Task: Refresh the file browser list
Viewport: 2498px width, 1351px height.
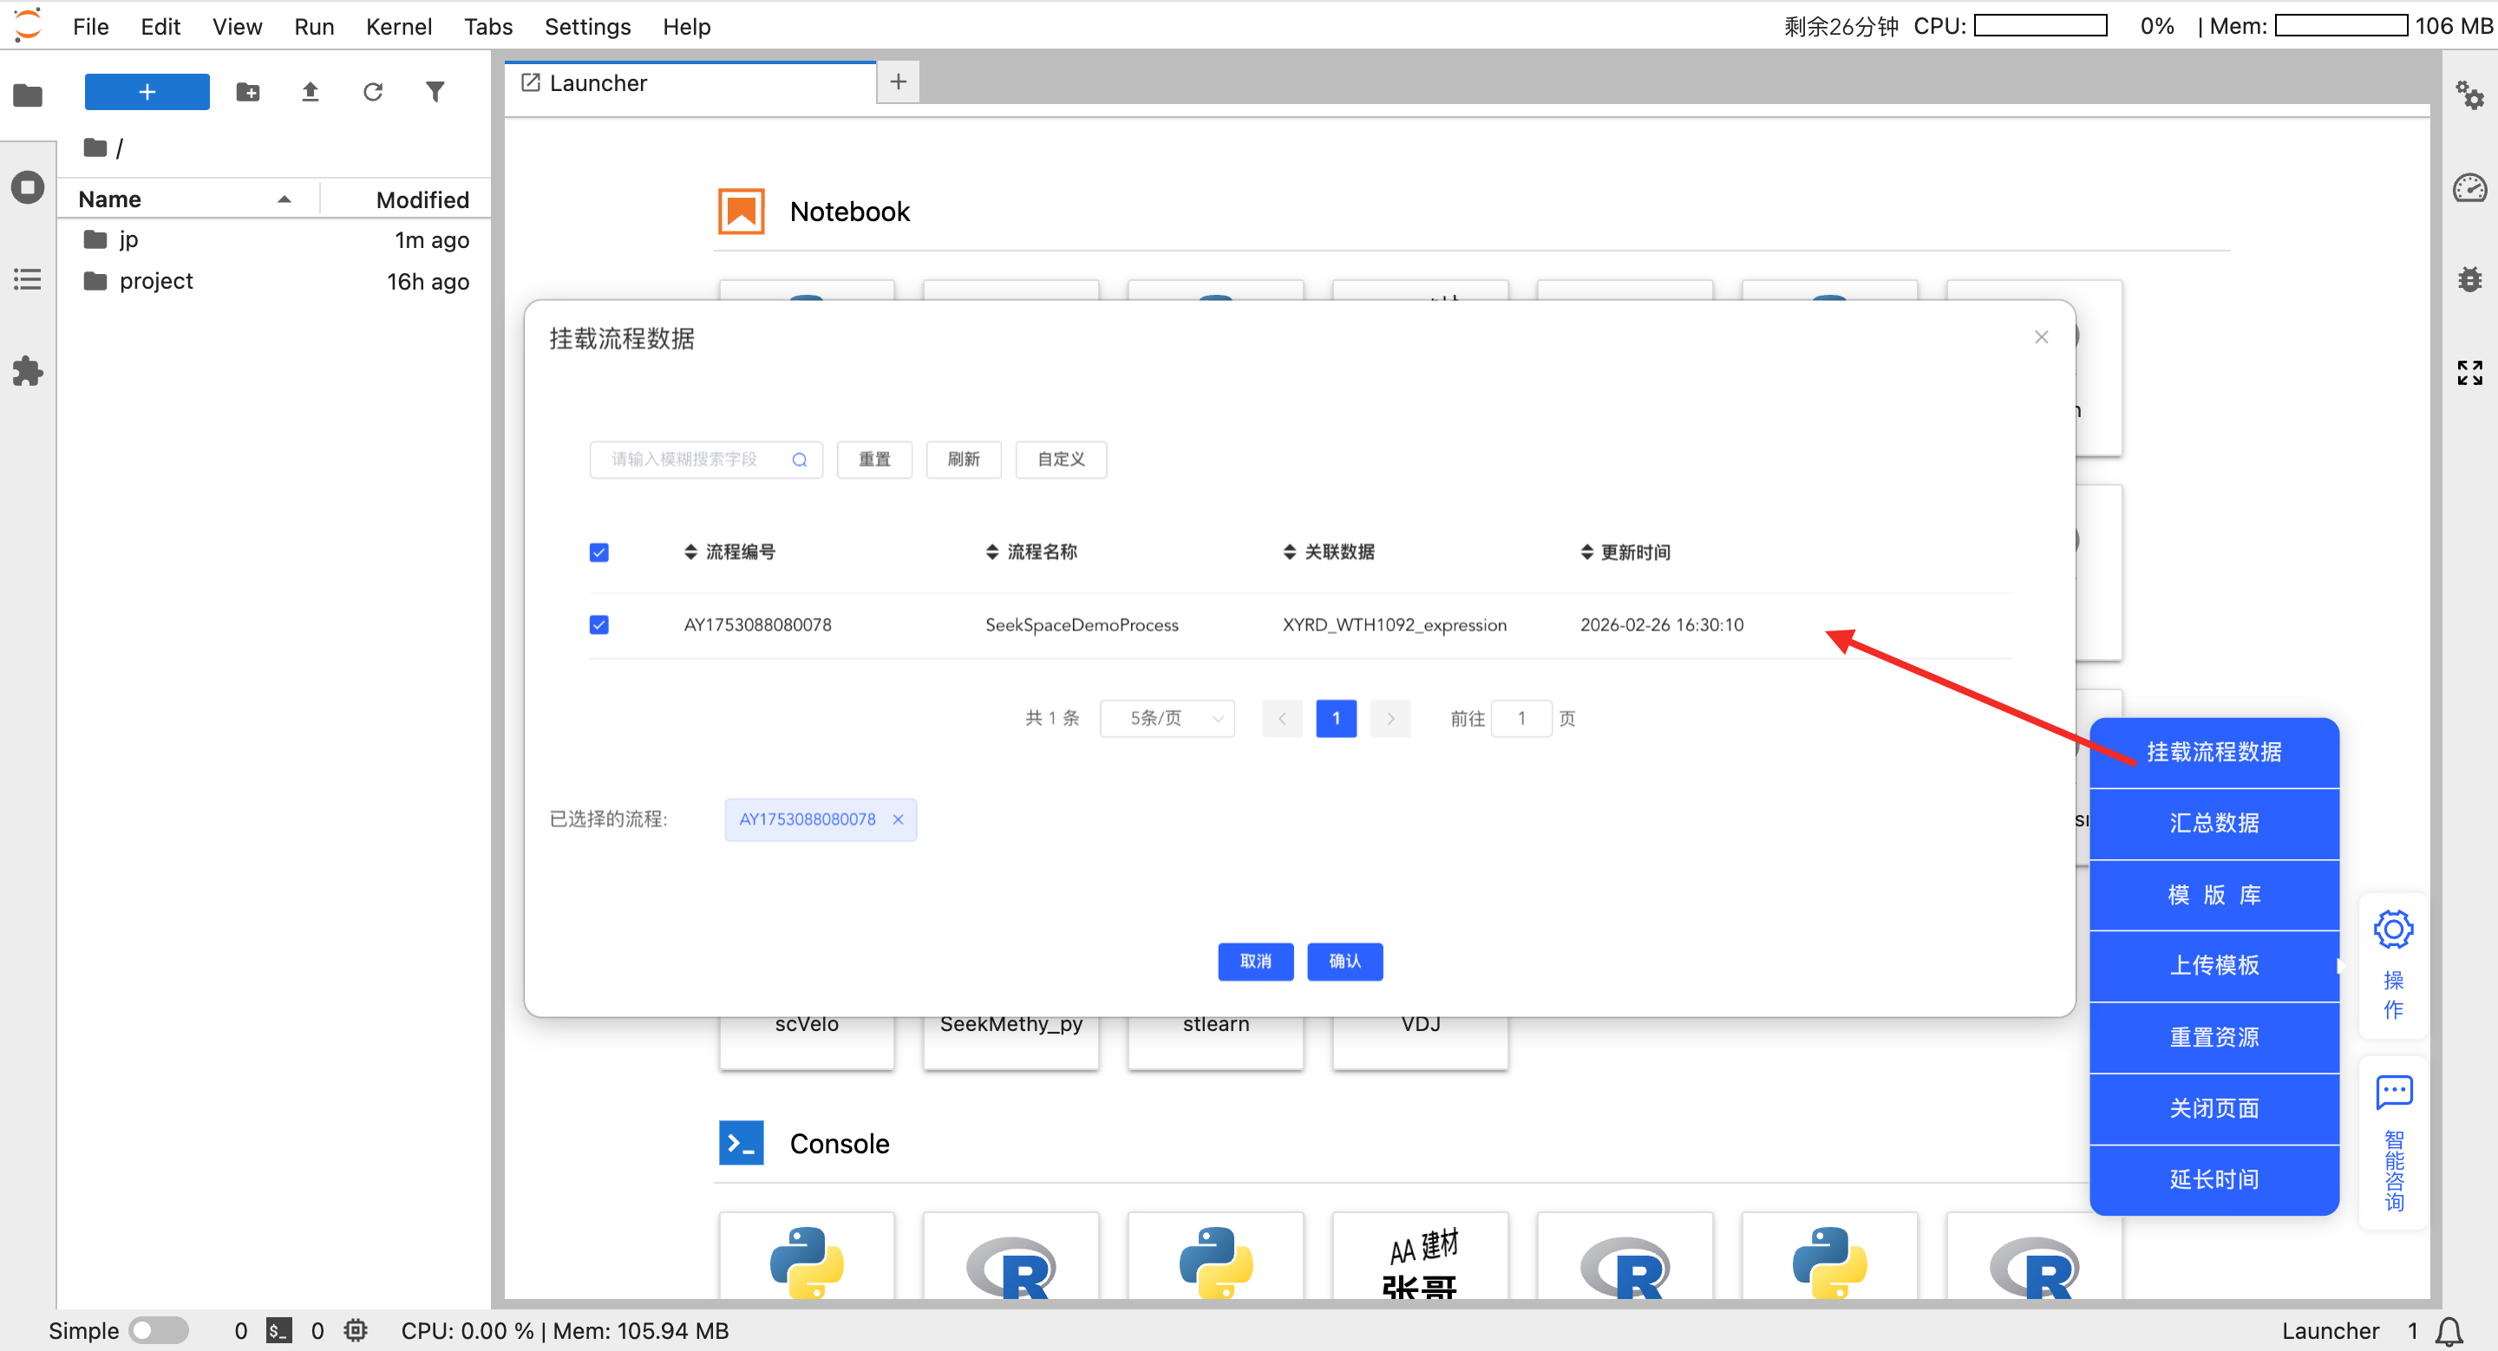Action: tap(373, 92)
